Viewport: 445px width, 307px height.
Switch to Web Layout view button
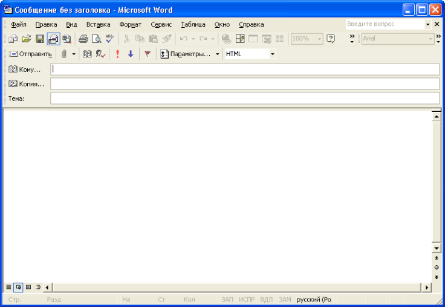[x=19, y=287]
